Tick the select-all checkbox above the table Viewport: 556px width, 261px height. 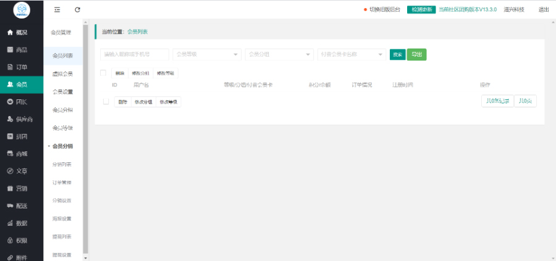pos(103,73)
